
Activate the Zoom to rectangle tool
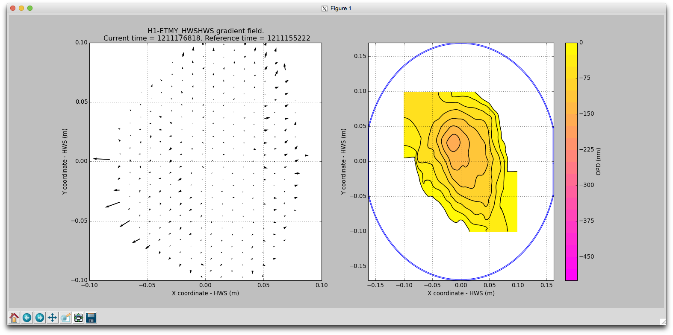click(x=65, y=318)
